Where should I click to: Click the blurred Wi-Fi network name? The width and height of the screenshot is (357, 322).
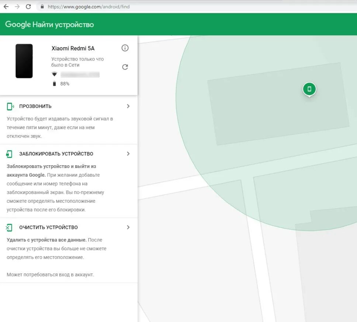click(80, 75)
